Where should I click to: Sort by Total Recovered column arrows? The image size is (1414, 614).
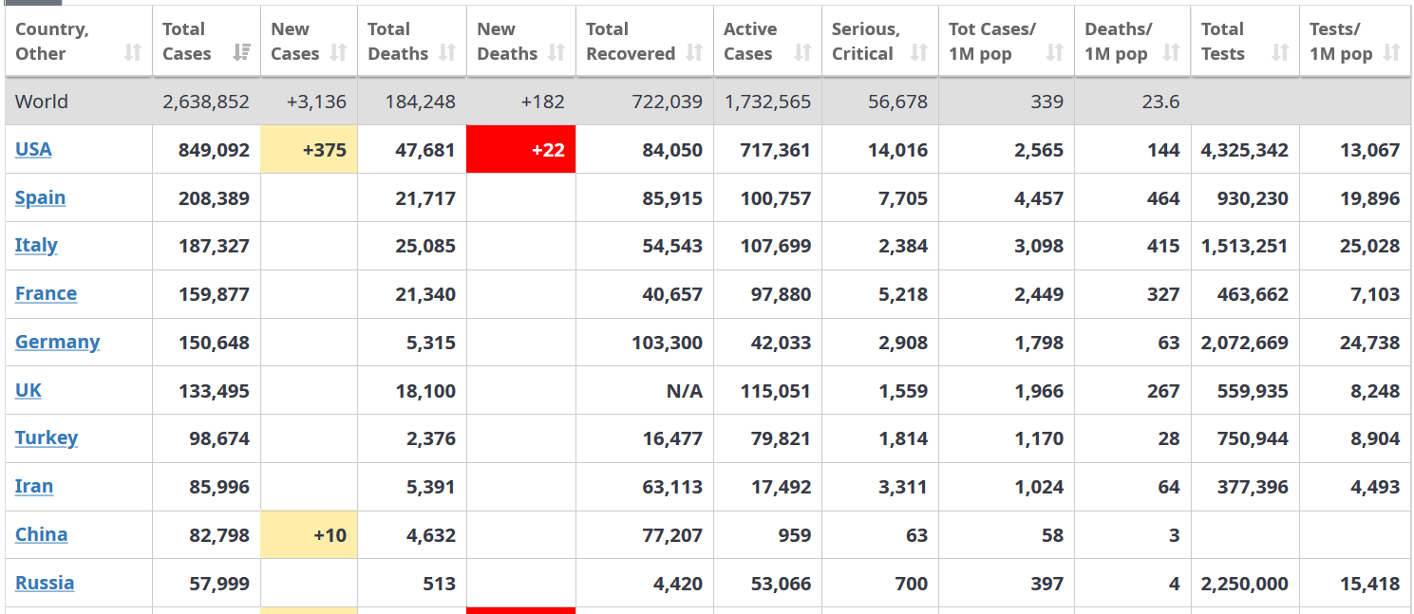point(694,53)
